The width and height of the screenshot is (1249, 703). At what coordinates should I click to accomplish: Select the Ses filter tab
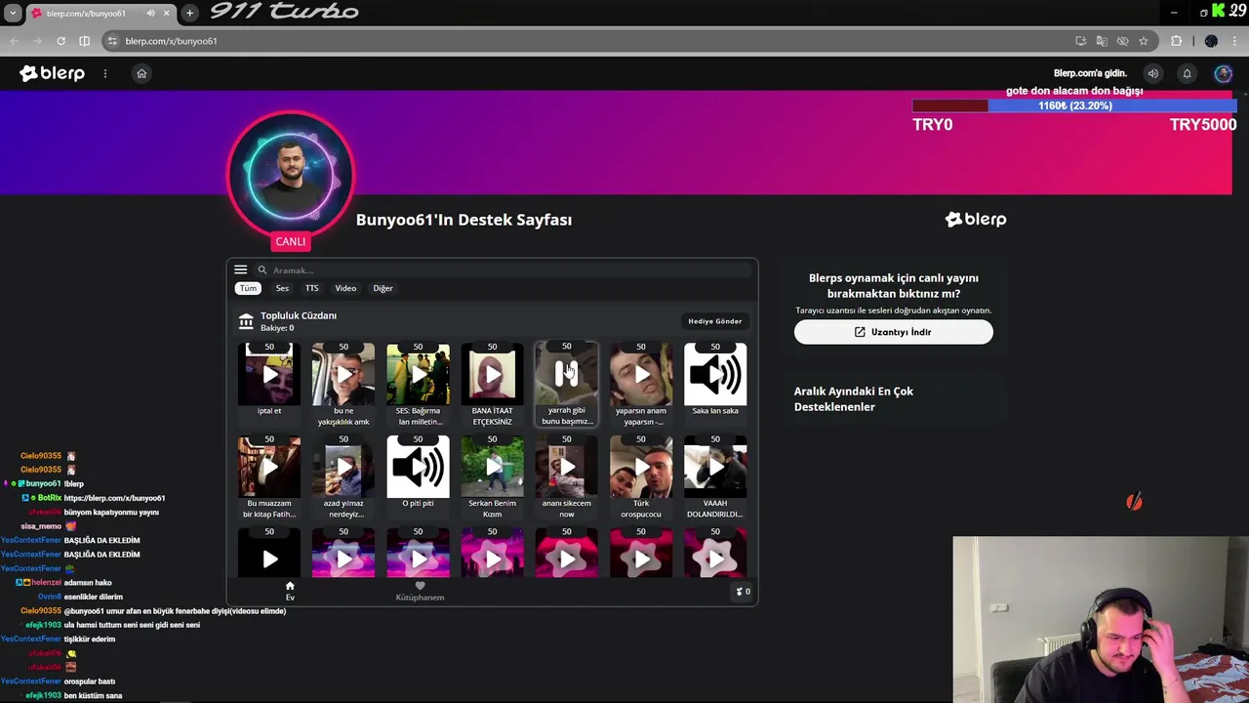282,288
